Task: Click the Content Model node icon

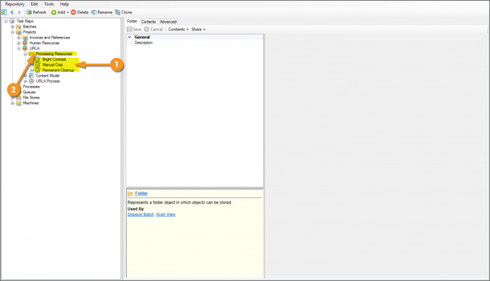Action: pyautogui.click(x=31, y=75)
